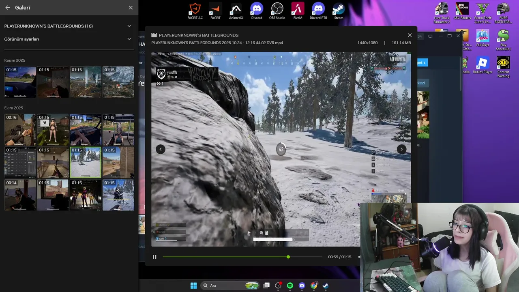Show the next clip with right arrow
The image size is (519, 292).
tap(401, 149)
